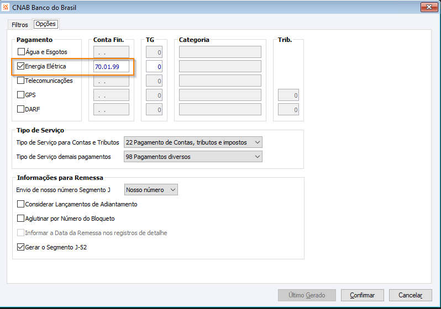Enable the Telecomunicações checkbox

click(x=21, y=81)
